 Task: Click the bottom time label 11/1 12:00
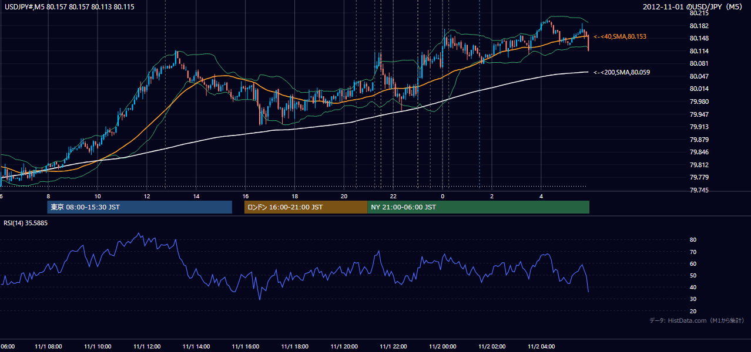147,347
